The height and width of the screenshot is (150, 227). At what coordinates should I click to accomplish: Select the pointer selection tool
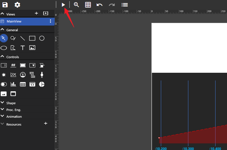[4, 38]
